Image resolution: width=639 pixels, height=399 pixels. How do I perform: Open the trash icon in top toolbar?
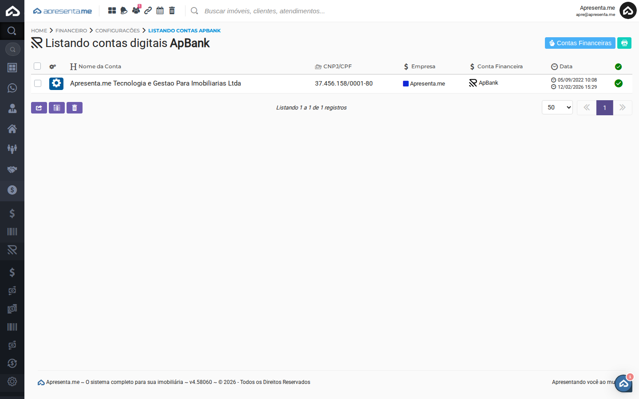(x=172, y=10)
